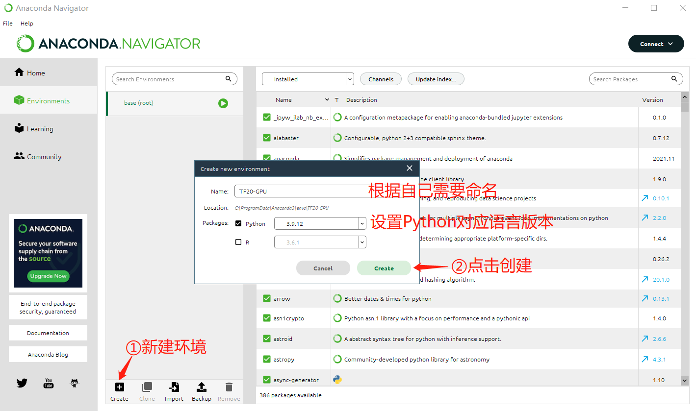Open End-to-end package security link

tap(48, 307)
